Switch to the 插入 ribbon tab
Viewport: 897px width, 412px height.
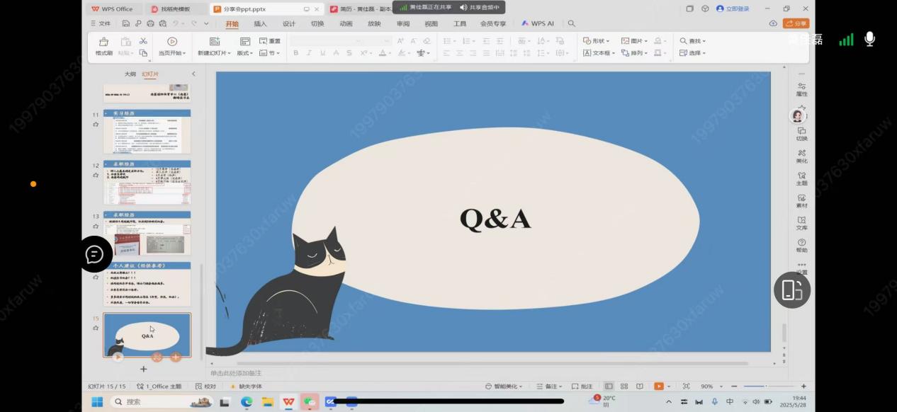tap(260, 23)
